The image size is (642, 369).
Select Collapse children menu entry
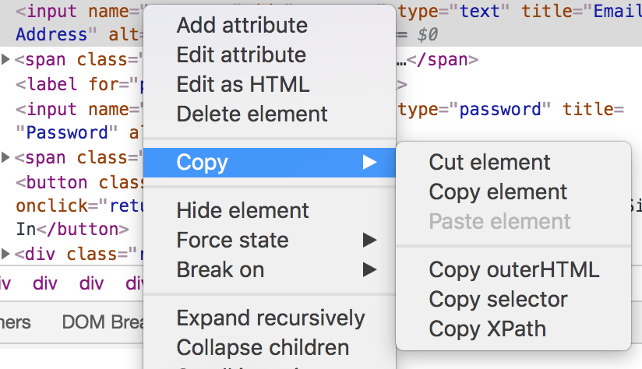pos(269,348)
